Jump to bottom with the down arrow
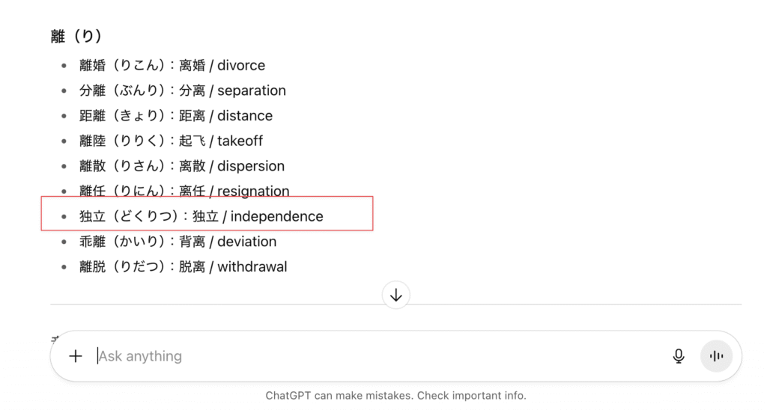767x410 pixels. coord(396,296)
